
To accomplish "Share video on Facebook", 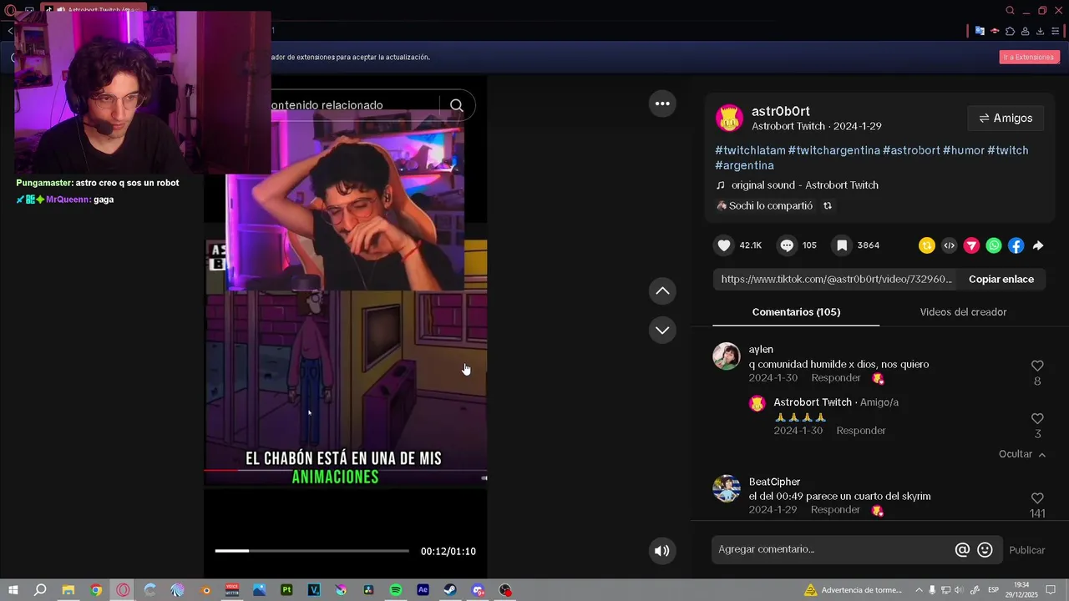I will [x=1016, y=245].
